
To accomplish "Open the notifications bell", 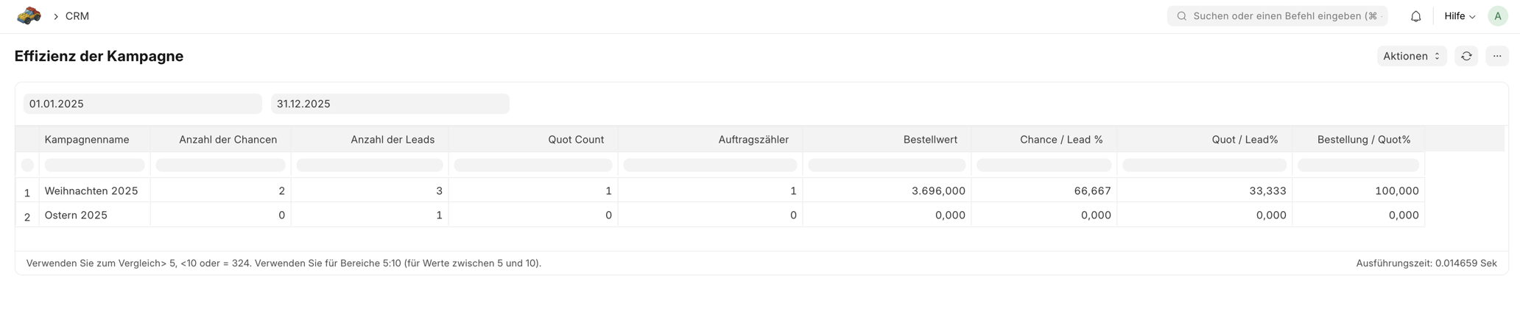I will (x=1415, y=16).
